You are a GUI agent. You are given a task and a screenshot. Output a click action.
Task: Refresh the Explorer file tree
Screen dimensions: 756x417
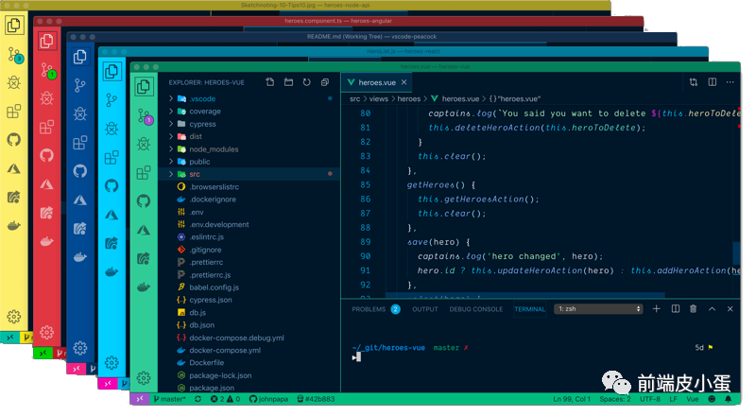pos(306,82)
